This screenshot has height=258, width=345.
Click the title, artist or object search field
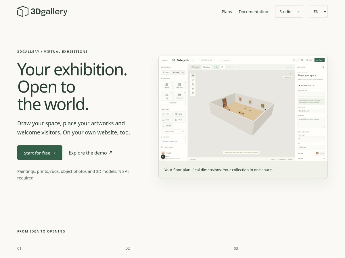(173, 142)
